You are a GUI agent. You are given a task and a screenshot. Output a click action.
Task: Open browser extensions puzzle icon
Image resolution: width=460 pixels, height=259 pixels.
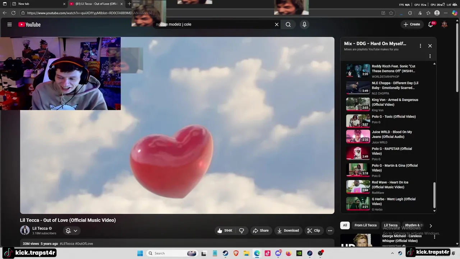pyautogui.click(x=410, y=13)
